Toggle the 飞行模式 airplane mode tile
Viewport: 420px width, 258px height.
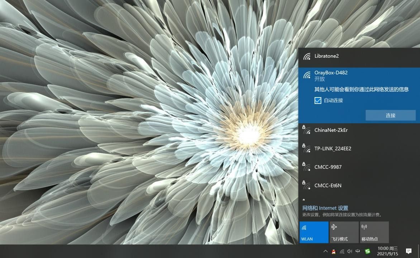coord(344,232)
